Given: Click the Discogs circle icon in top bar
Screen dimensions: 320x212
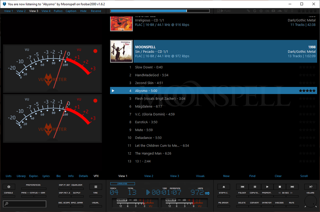Looking at the screenshot, I should (x=261, y=11).
